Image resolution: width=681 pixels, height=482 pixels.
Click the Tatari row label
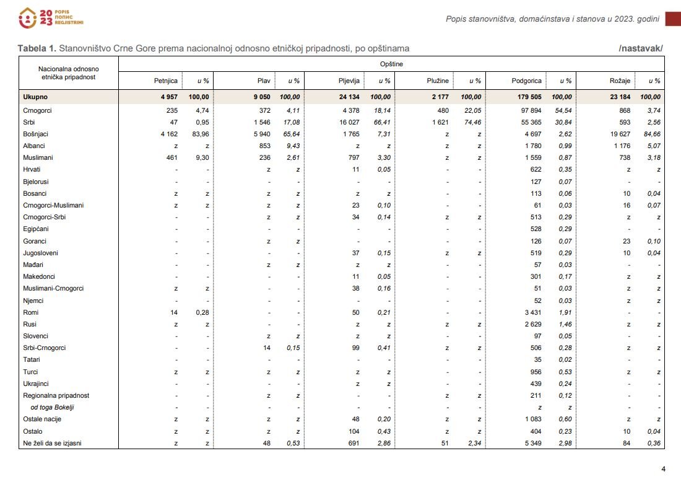[x=32, y=359]
